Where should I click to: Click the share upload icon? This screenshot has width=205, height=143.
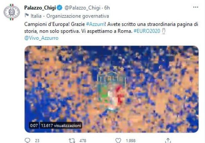click(x=168, y=140)
